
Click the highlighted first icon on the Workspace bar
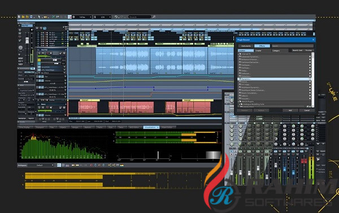(59, 165)
